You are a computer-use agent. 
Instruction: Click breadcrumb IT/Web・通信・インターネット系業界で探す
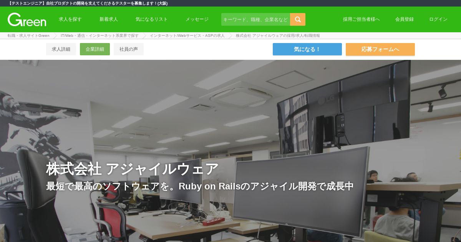coord(99,35)
